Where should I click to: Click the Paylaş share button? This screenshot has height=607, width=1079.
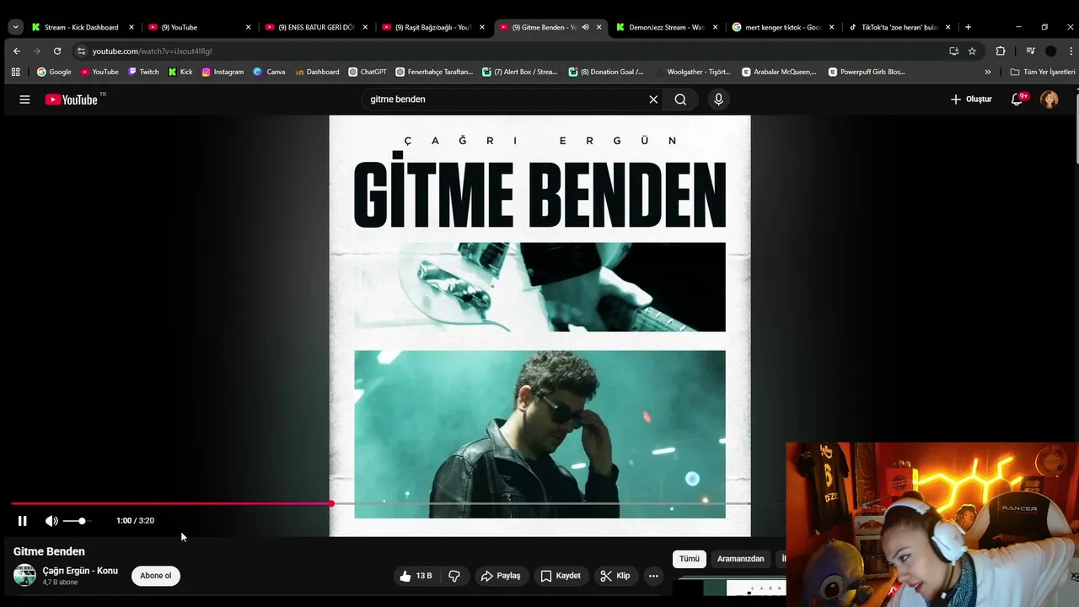[501, 576]
